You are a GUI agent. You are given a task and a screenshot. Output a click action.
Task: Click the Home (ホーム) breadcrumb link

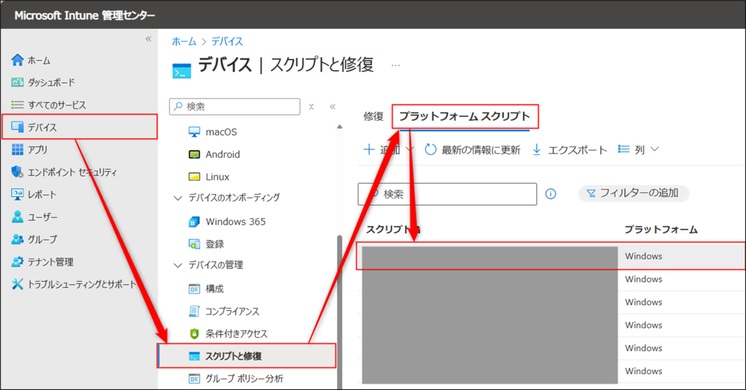[184, 42]
